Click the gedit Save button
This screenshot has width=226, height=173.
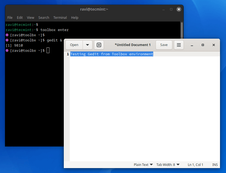point(164,45)
